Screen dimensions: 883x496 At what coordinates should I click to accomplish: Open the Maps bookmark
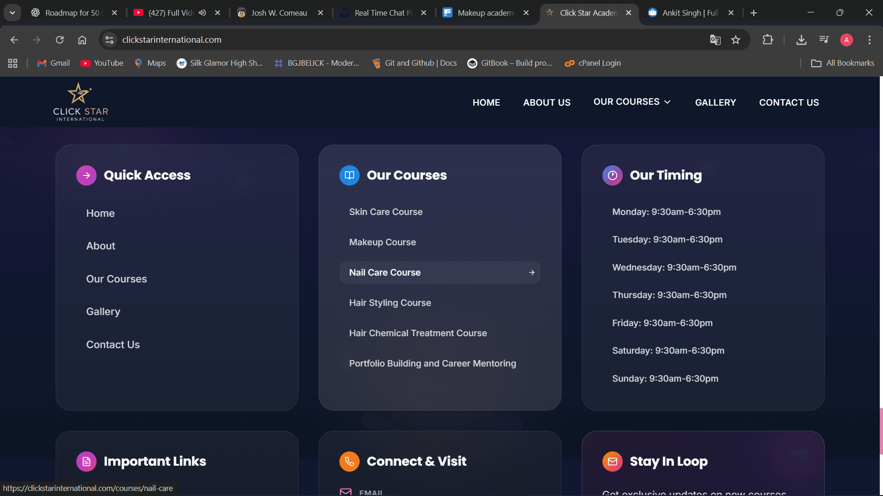[150, 63]
